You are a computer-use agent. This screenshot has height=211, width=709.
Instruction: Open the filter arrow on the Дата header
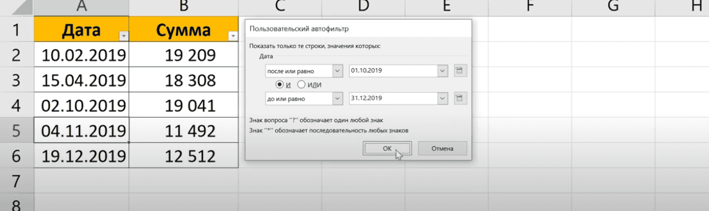coord(123,36)
